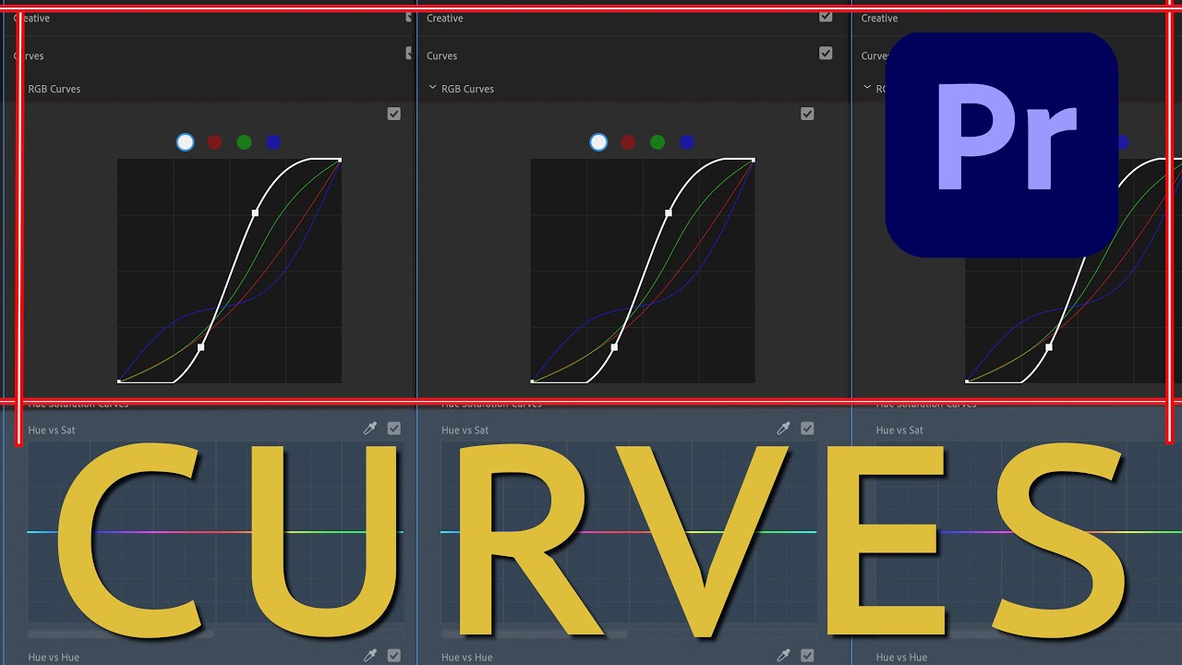Select the red channel circle in the middle panel
The height and width of the screenshot is (665, 1182).
(x=628, y=142)
